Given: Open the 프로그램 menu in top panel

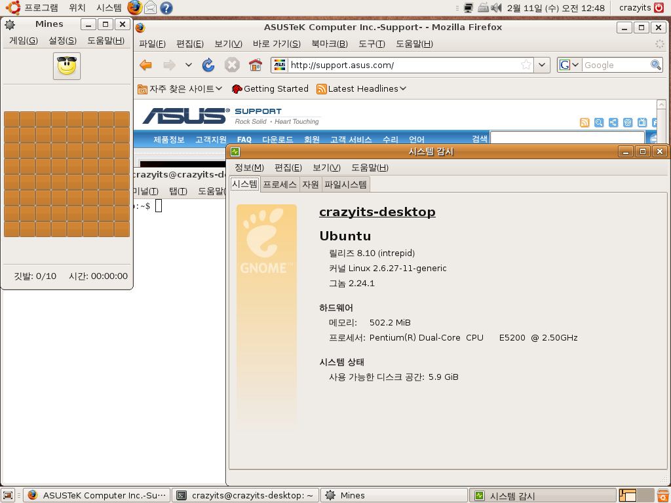Looking at the screenshot, I should [41, 8].
